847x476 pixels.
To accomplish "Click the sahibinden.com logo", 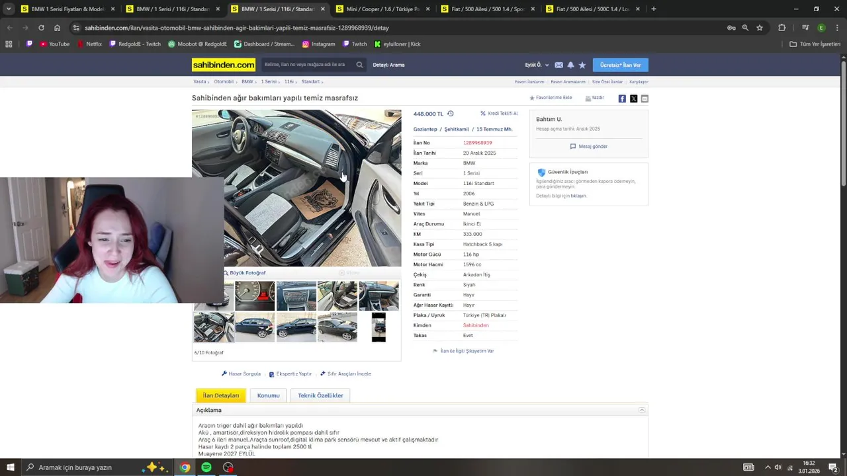I will (224, 65).
